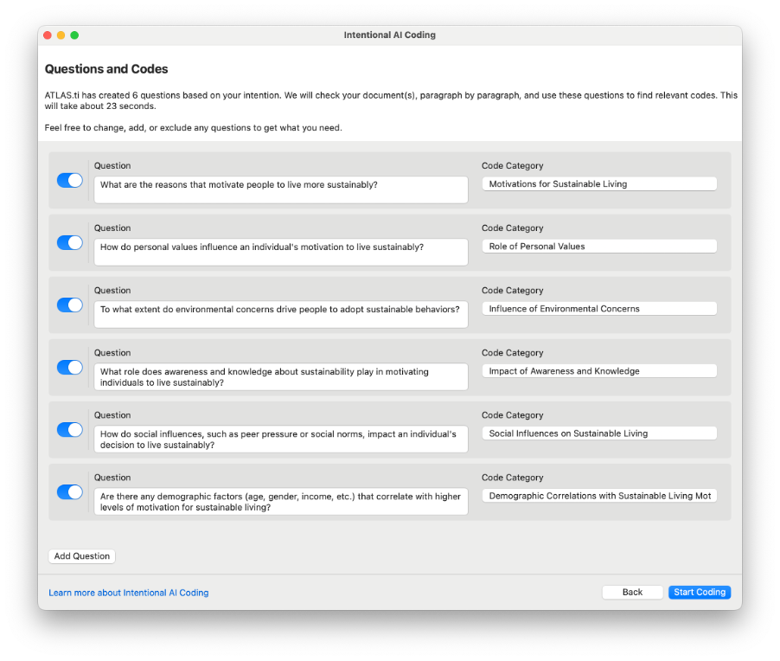
Task: Disable the environmental concerns question switch
Action: click(x=69, y=305)
